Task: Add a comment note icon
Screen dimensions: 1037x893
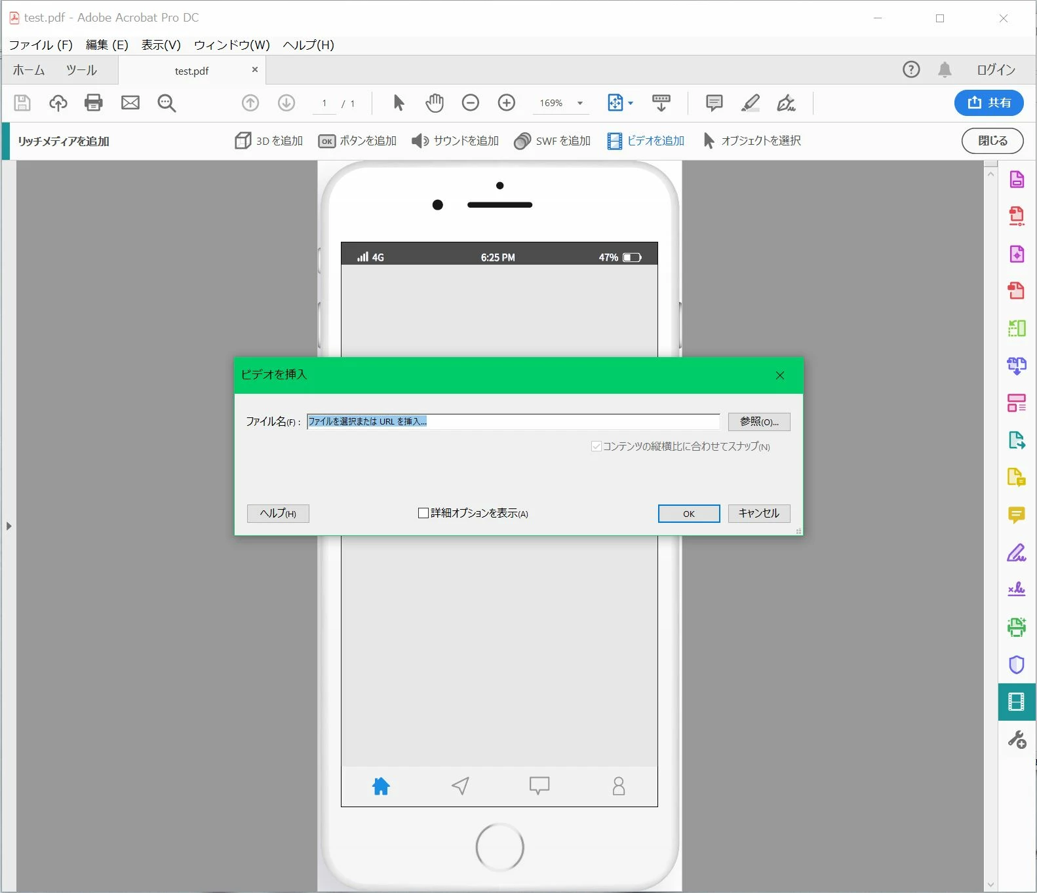Action: tap(714, 103)
